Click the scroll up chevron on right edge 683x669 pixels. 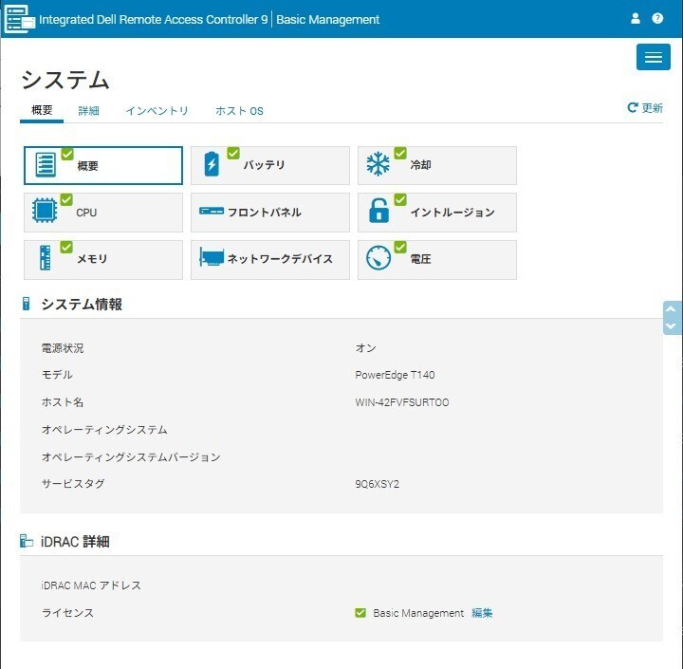(672, 309)
